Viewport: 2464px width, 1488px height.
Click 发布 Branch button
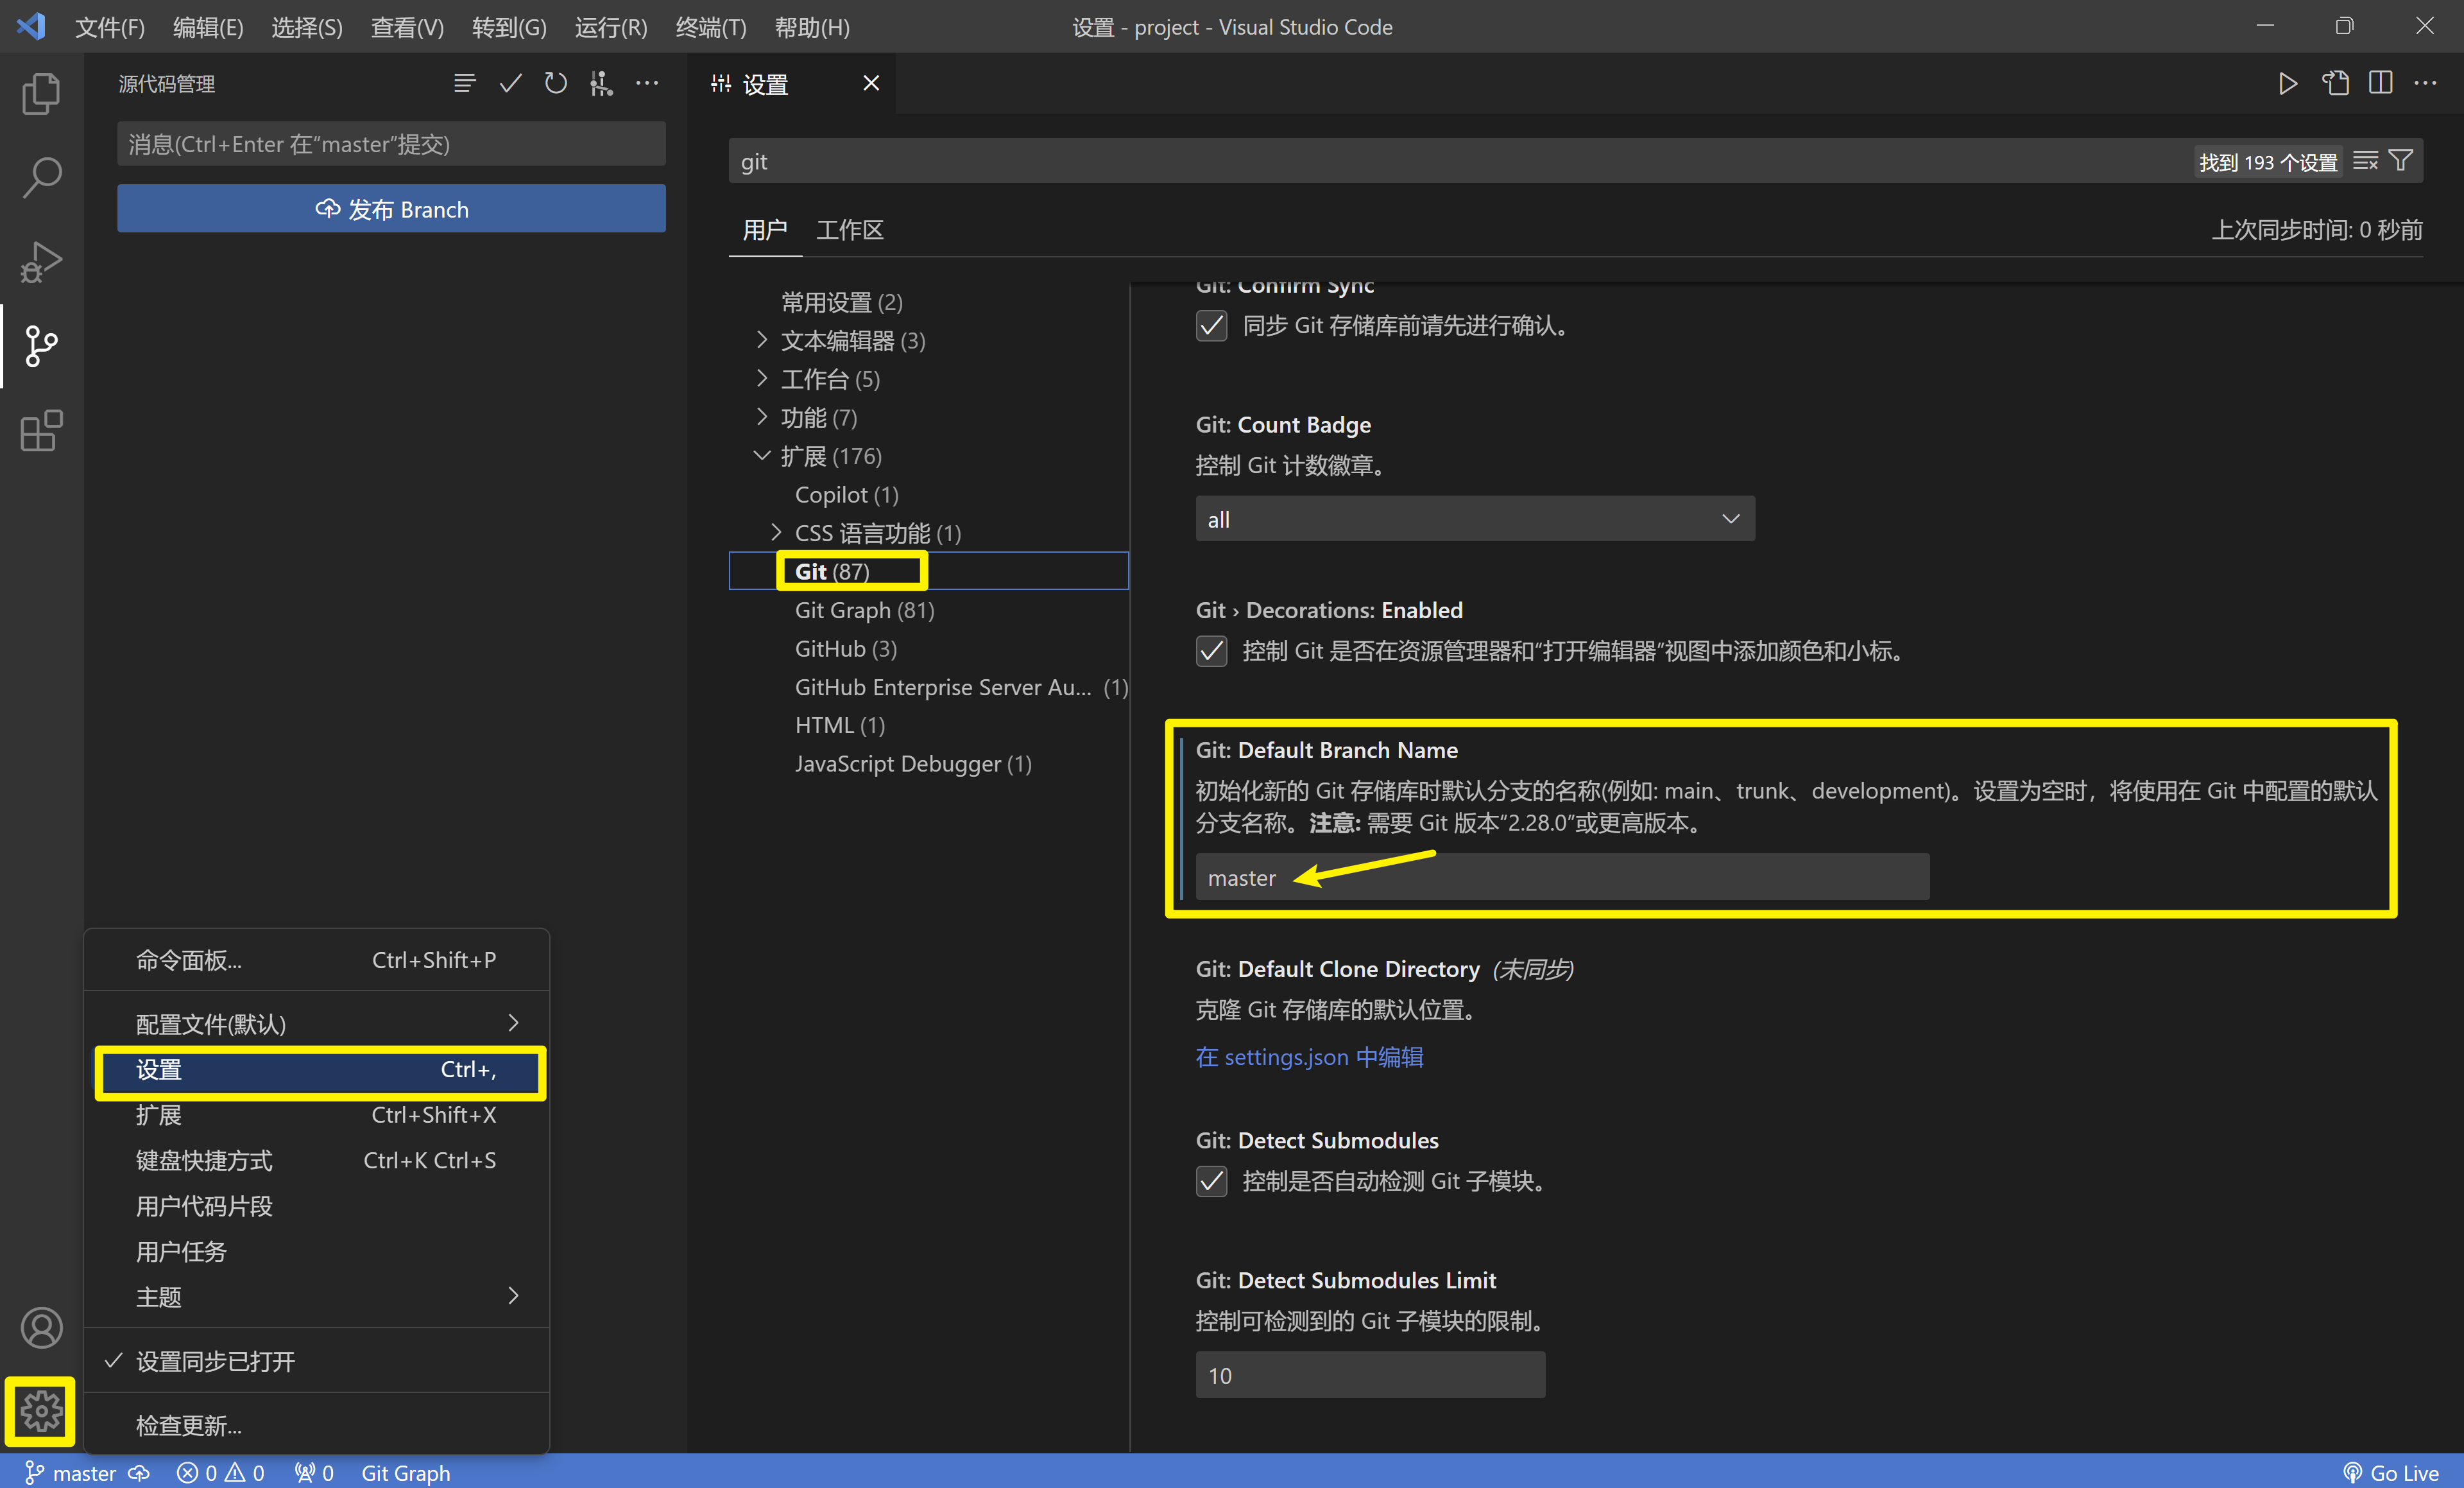coord(391,208)
